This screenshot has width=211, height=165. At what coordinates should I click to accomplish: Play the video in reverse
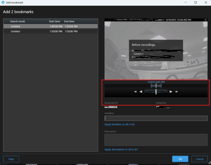pyautogui.click(x=141, y=92)
